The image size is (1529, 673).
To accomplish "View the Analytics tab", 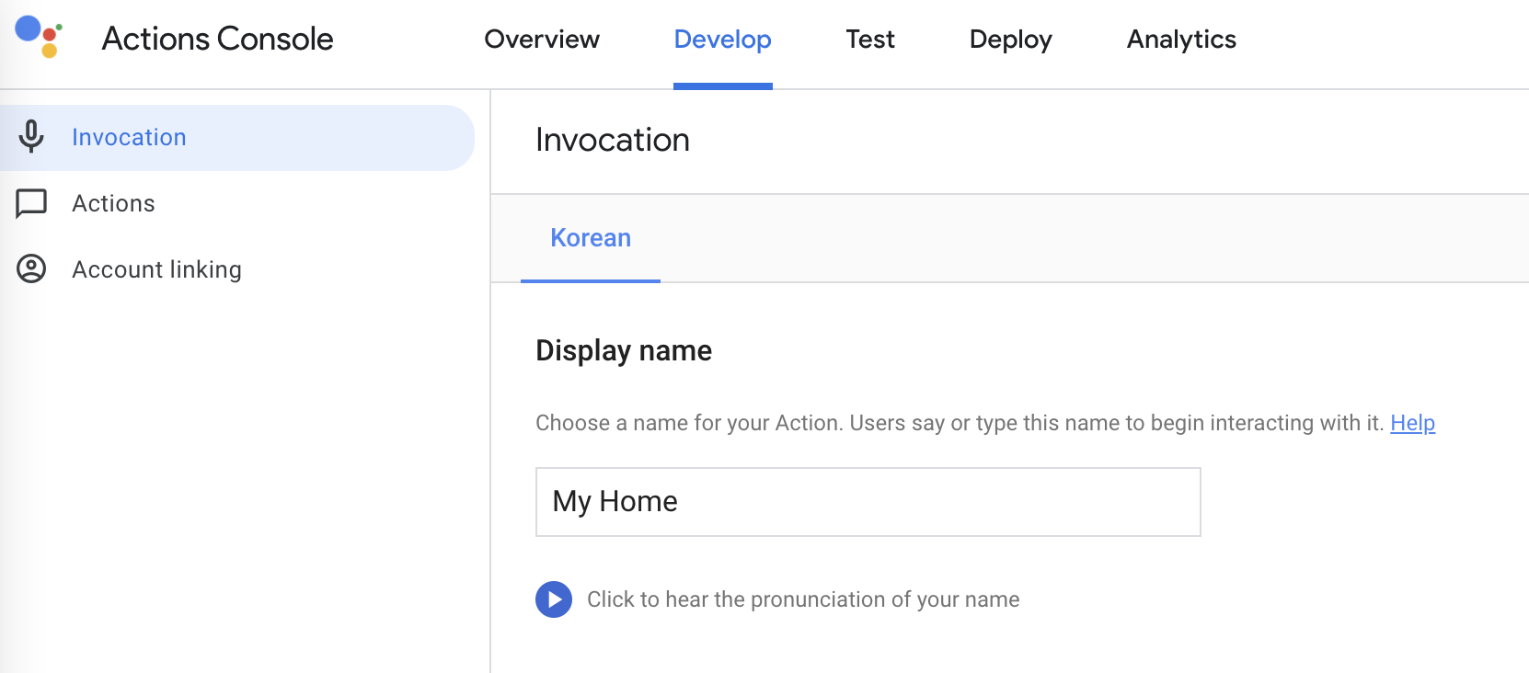I will [1181, 40].
